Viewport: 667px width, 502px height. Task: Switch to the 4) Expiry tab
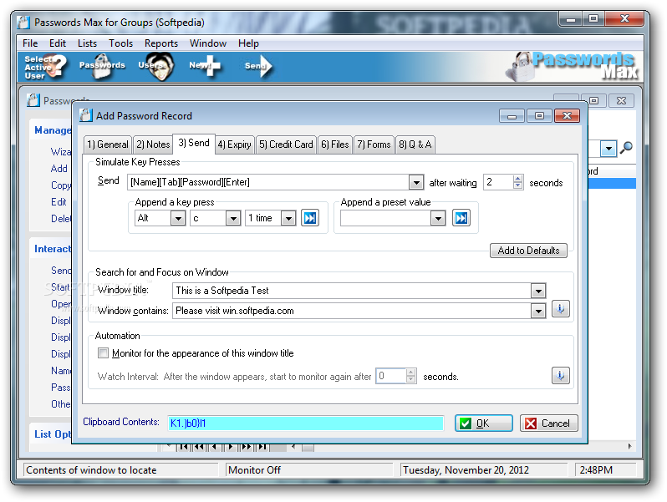coord(234,145)
